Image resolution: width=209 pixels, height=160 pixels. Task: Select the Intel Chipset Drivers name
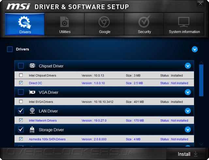click(42, 76)
